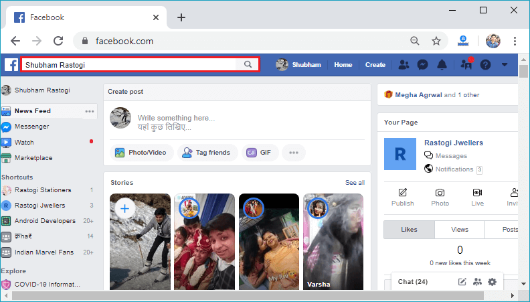
Task: Show more post options ellipsis
Action: 294,153
